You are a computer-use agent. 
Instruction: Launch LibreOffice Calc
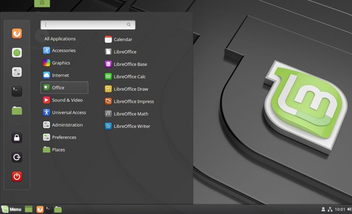point(130,77)
